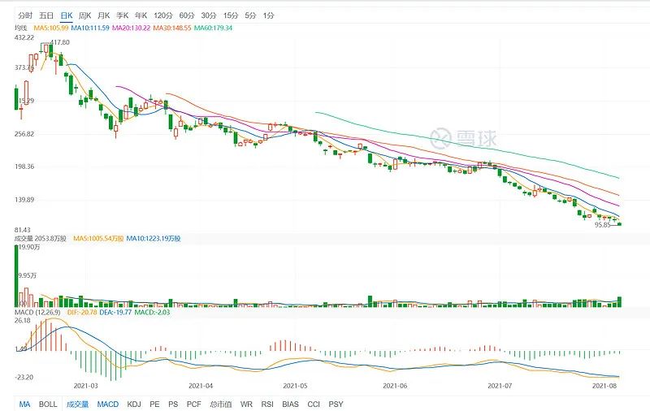Select the 五日 five-day view

[x=46, y=15]
